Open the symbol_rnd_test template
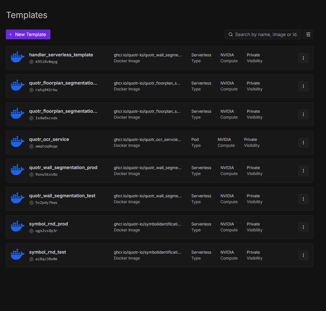 [x=48, y=252]
